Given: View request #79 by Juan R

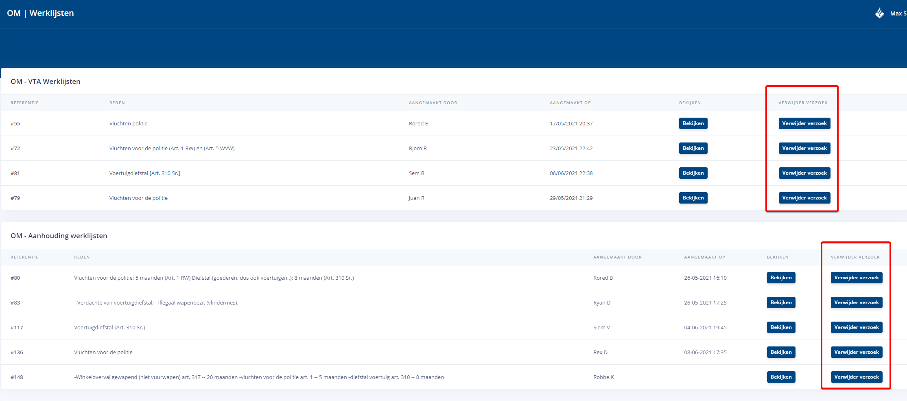Looking at the screenshot, I should click(x=693, y=198).
